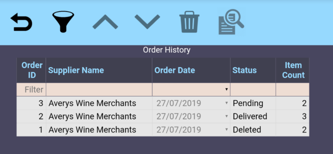
Task: Click the move up chevron icon
Action: coord(105,22)
